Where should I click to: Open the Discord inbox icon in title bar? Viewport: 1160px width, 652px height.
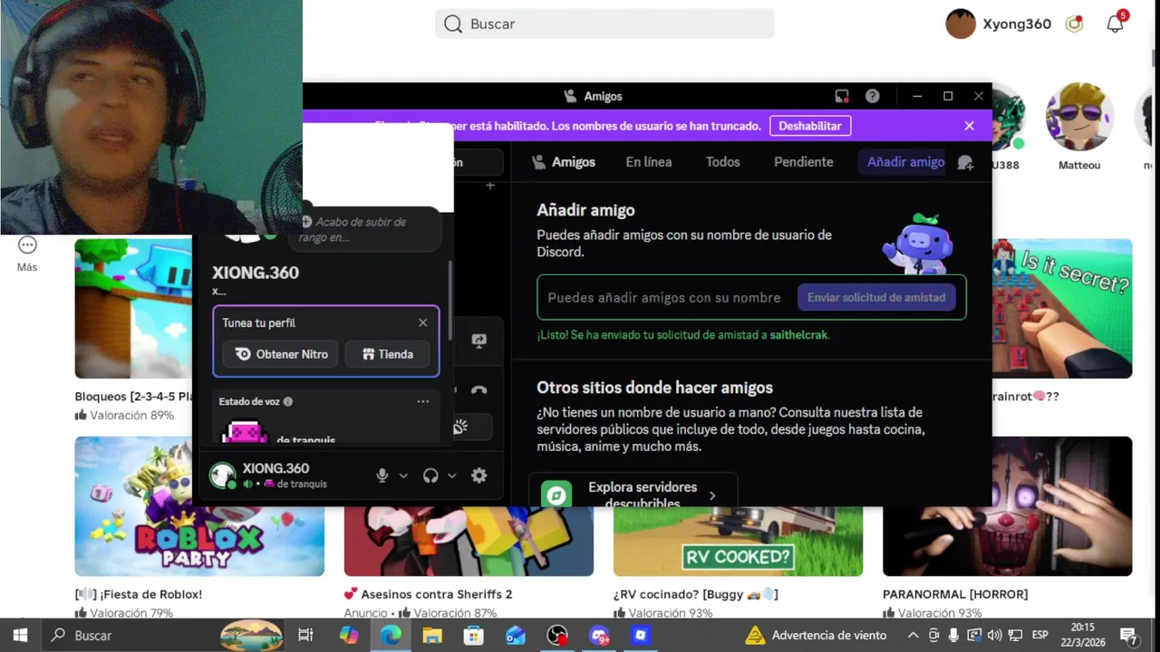[x=842, y=96]
